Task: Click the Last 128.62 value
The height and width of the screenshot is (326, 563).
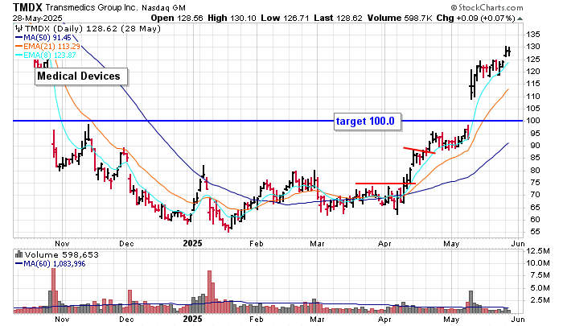Action: [x=338, y=18]
